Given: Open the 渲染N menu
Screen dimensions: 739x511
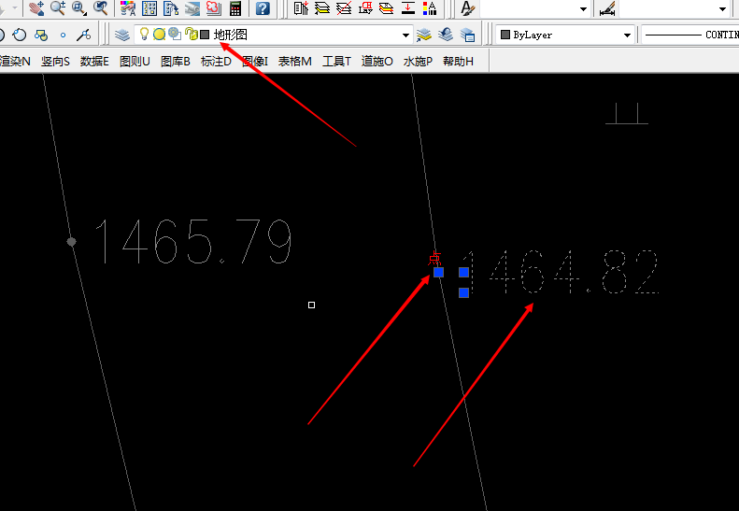Looking at the screenshot, I should 15,62.
